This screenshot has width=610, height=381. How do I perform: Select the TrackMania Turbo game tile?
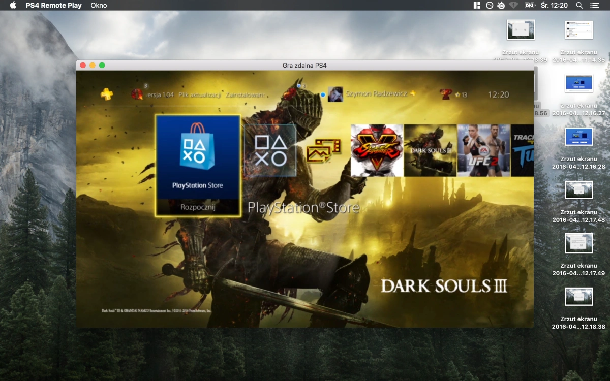[x=523, y=150]
